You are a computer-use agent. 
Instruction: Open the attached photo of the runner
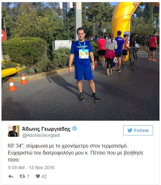click(80, 61)
